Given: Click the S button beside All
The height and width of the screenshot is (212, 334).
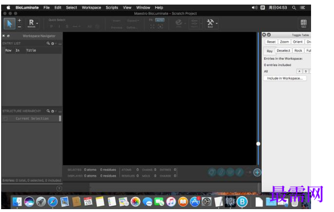Looking at the screenshot, I should 306,71.
